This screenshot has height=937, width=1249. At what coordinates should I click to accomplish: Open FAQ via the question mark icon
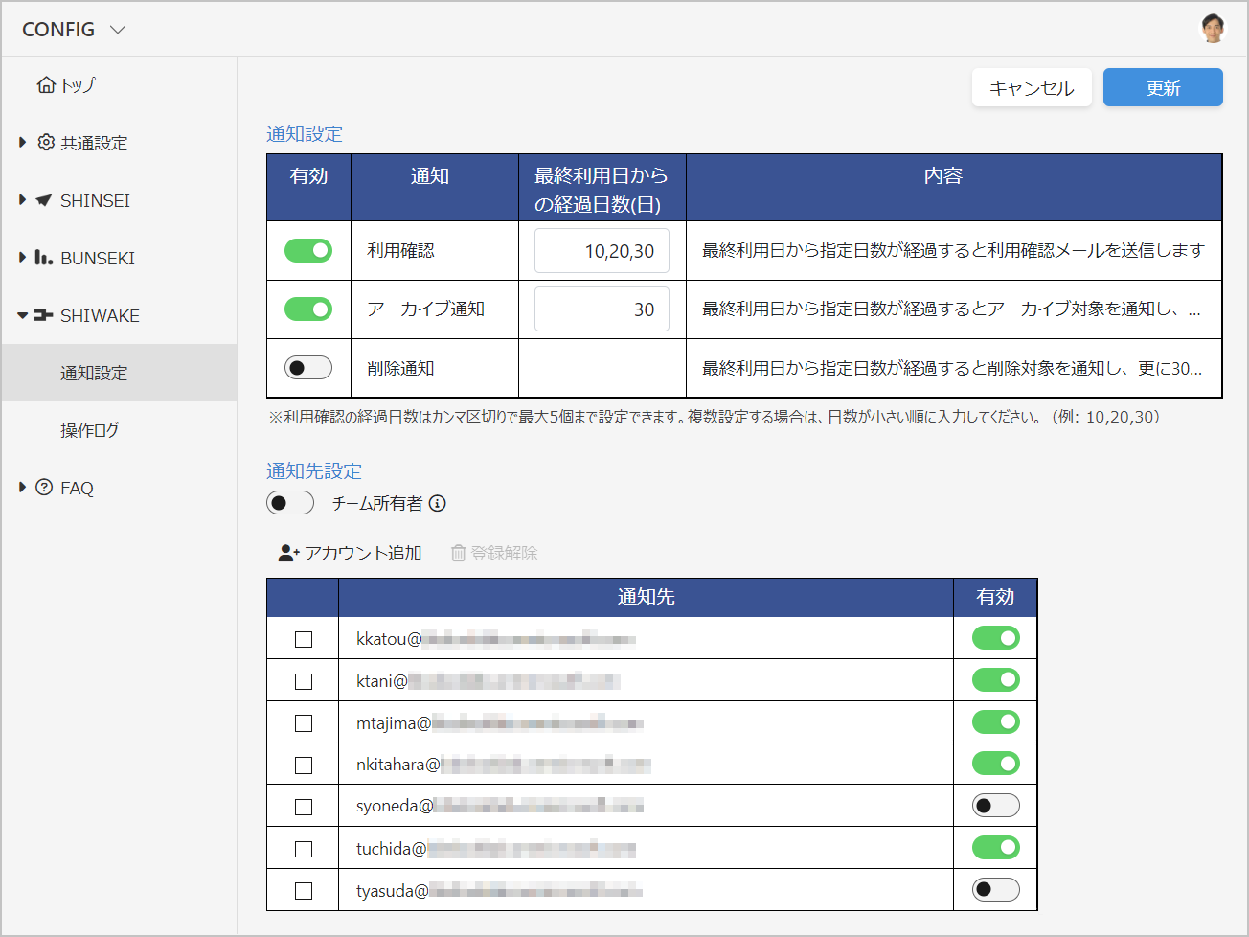coord(45,488)
